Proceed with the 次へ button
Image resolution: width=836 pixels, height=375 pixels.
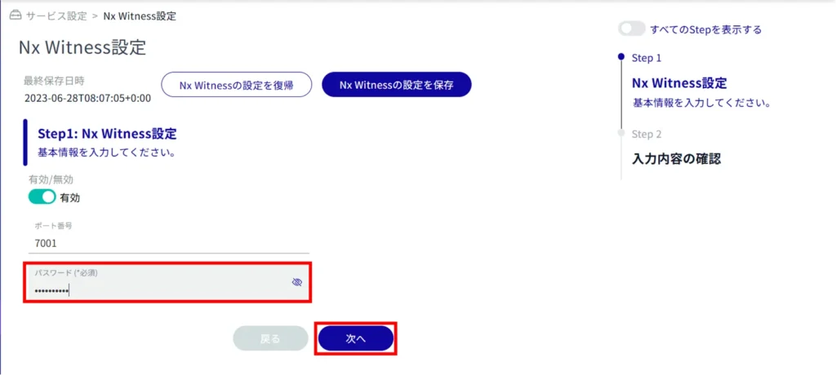pyautogui.click(x=356, y=339)
